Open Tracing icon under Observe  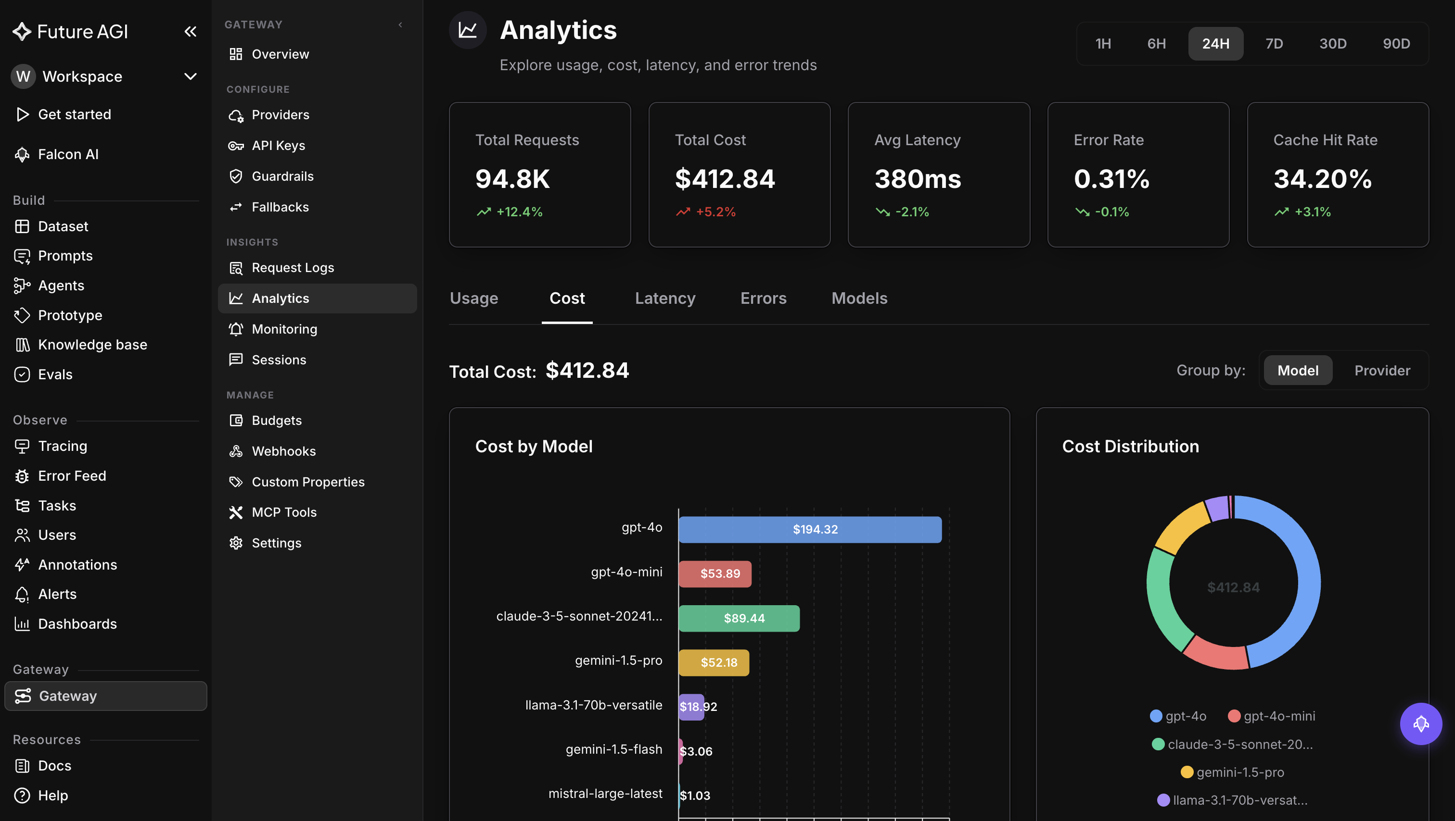(x=22, y=447)
